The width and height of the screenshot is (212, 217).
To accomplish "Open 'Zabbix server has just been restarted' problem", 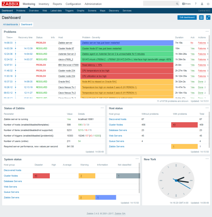I will pyautogui.click(x=101, y=43).
